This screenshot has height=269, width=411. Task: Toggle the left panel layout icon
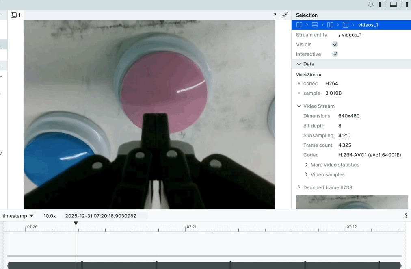pyautogui.click(x=382, y=4)
